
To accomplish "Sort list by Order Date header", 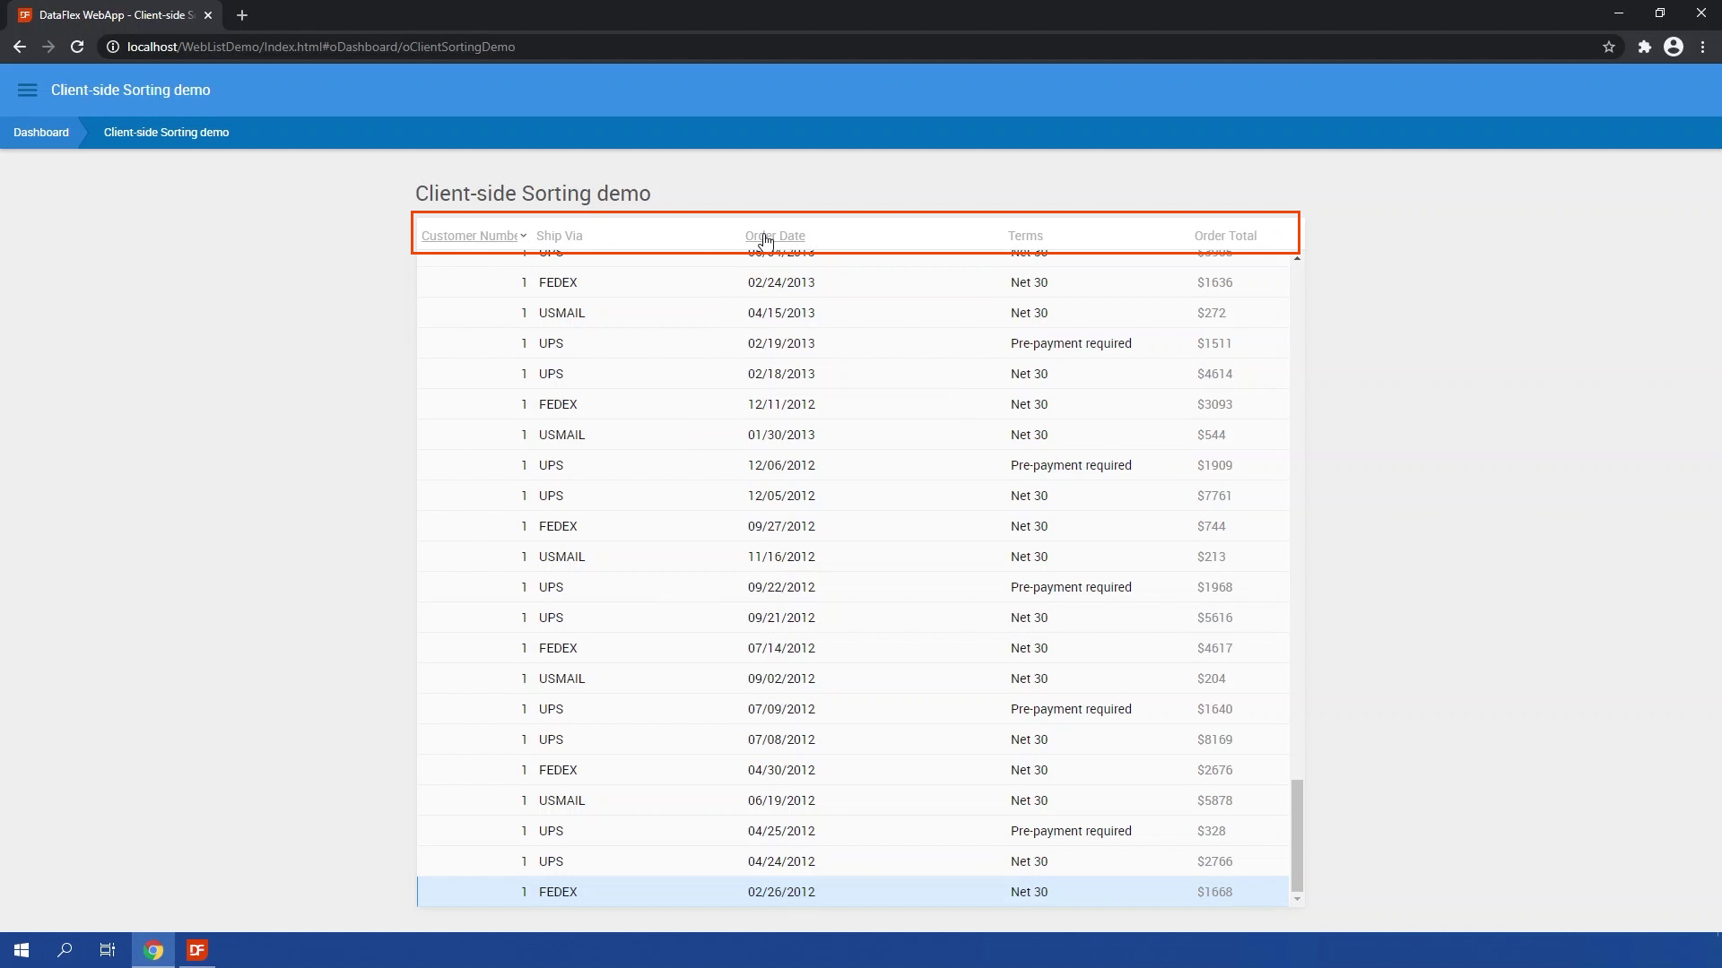I will pyautogui.click(x=776, y=236).
